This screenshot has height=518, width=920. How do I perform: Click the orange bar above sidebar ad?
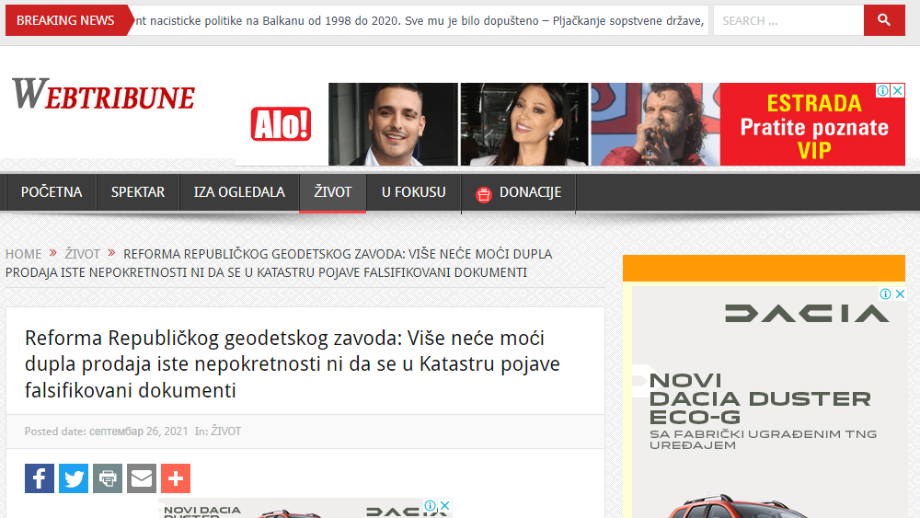(764, 268)
